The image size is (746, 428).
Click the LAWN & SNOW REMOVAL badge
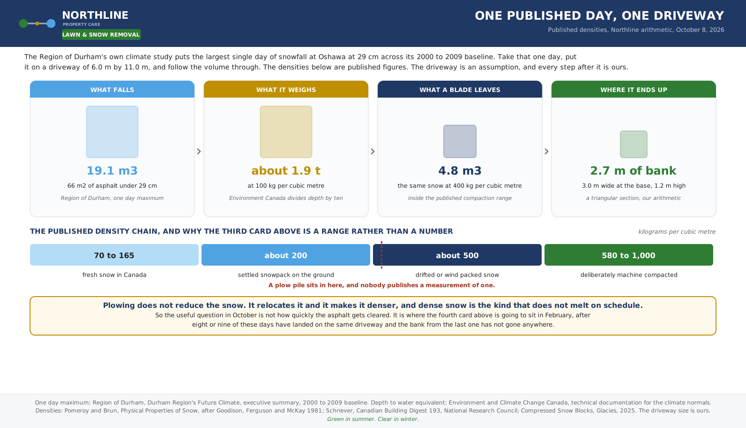pos(101,34)
